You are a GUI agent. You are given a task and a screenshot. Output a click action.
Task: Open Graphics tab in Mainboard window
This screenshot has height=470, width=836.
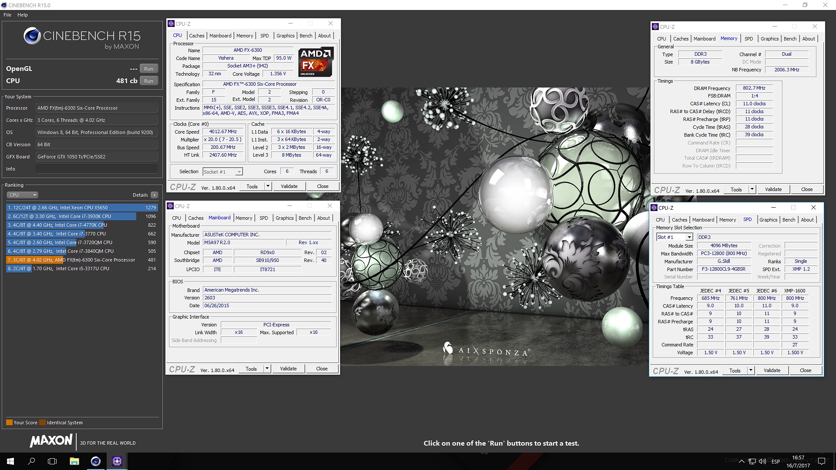(x=284, y=218)
